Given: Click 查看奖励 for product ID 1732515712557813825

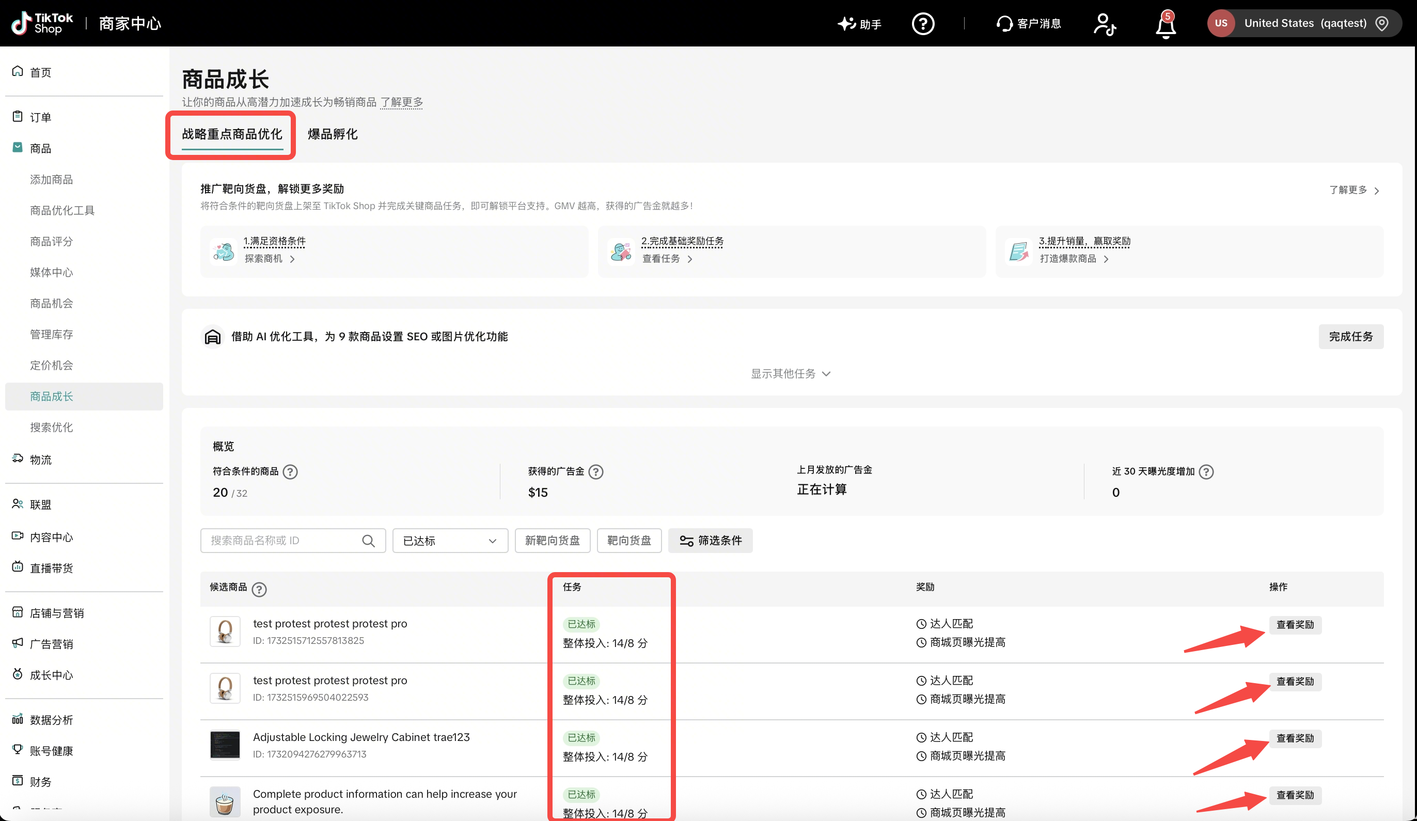Looking at the screenshot, I should tap(1295, 625).
